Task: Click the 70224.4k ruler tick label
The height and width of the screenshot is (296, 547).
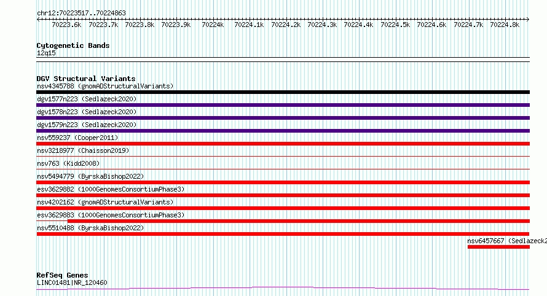Action: pos(358,25)
